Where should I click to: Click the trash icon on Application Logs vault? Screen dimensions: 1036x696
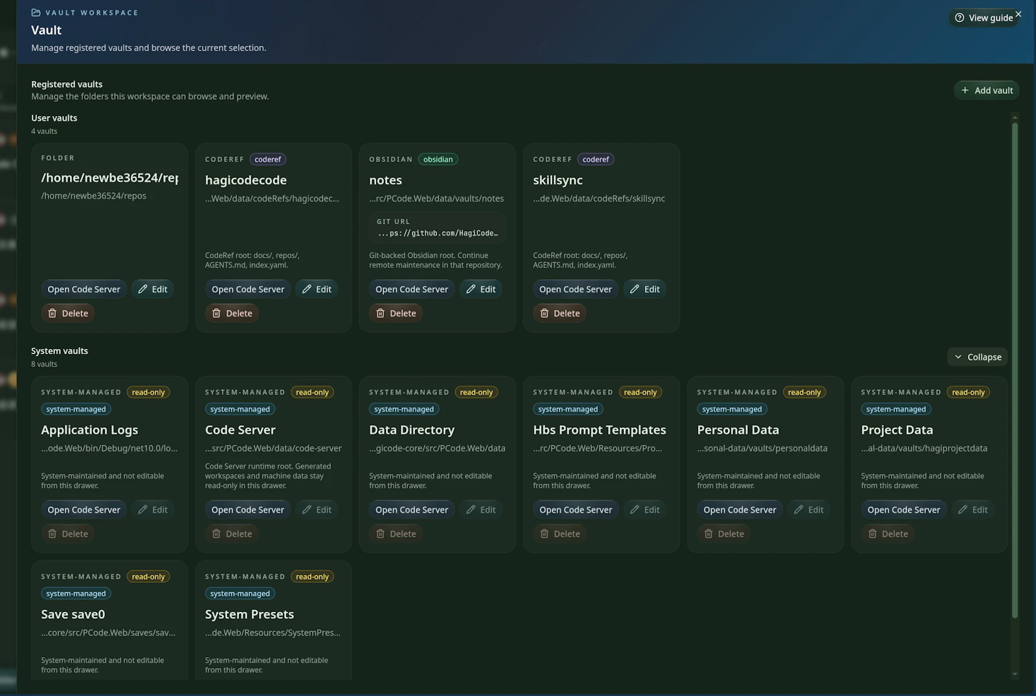[53, 533]
